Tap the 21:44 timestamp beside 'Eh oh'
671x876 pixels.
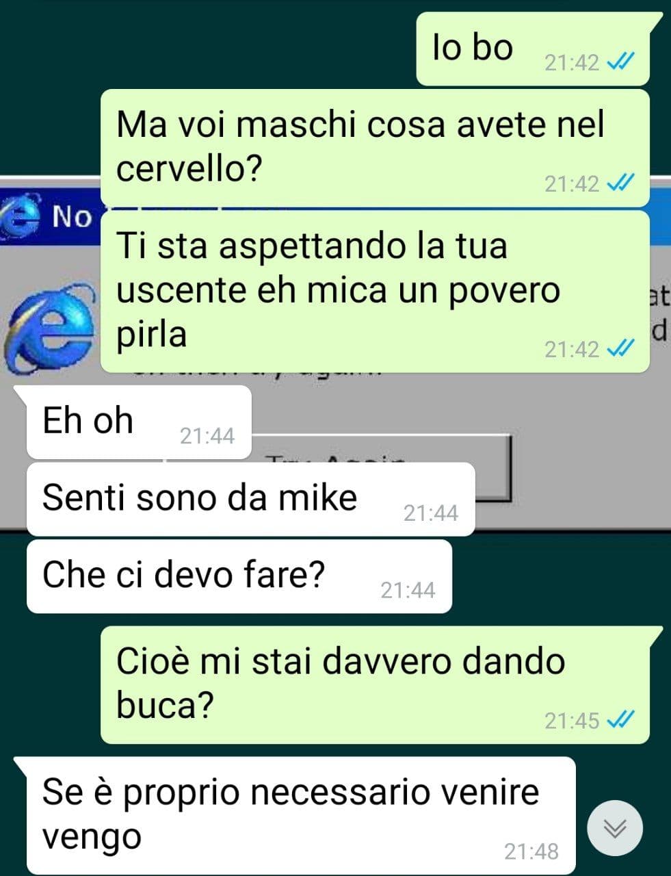[207, 436]
